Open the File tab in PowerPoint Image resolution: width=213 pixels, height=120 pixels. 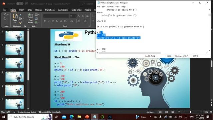pos(5,10)
